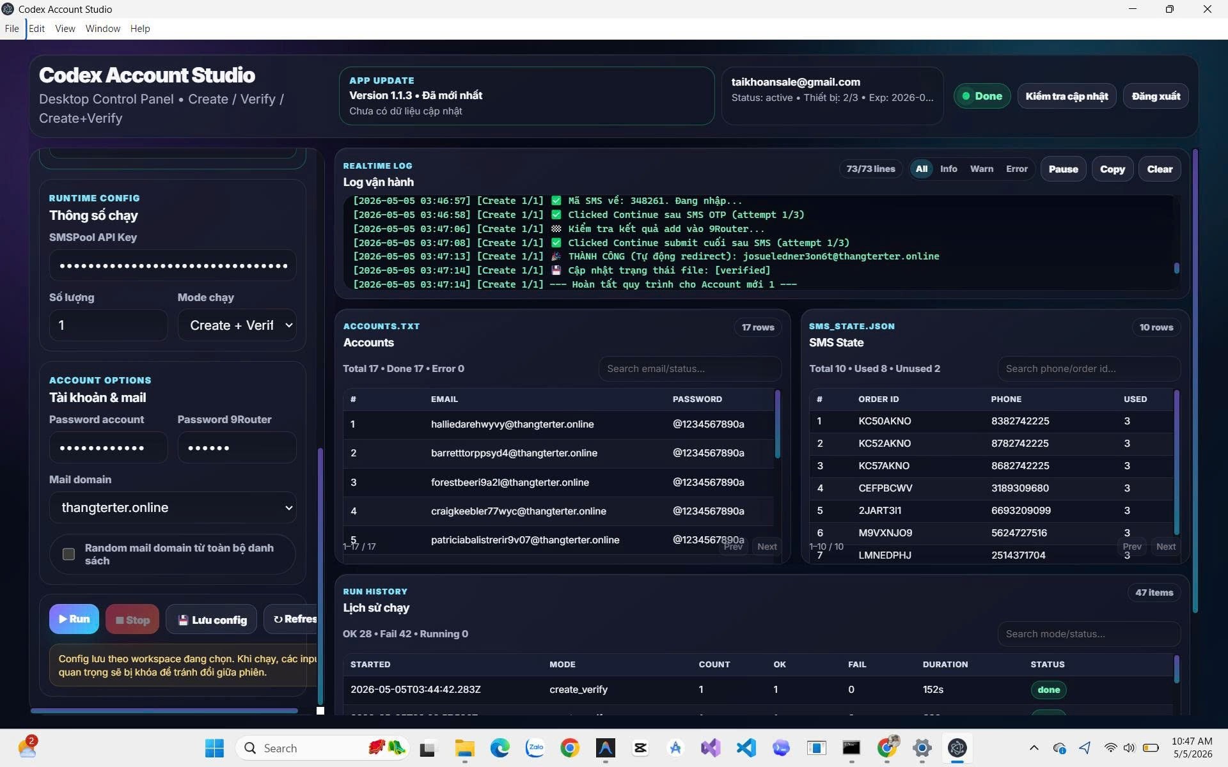Open volume speaker tray icon
Screen dimensions: 1228x767
coord(1130,748)
